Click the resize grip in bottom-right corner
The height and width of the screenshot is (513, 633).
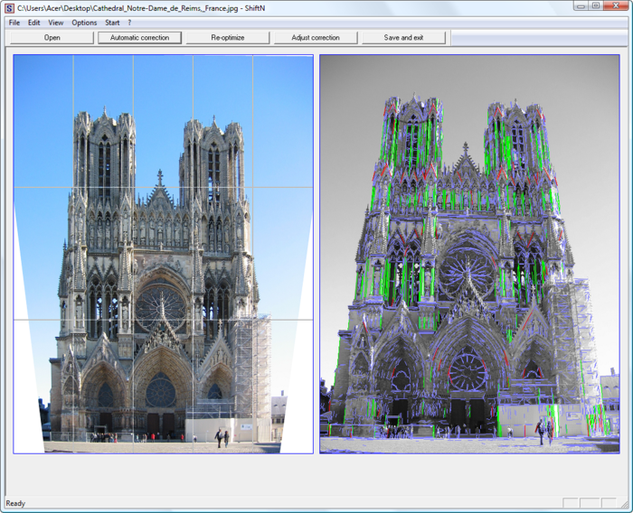pos(626,506)
